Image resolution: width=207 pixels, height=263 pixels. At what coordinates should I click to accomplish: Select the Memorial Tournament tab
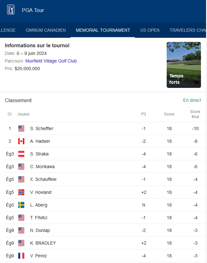point(103,30)
